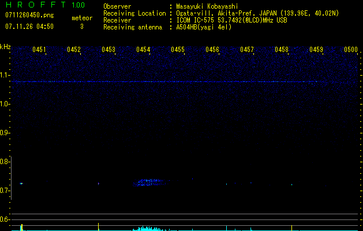Click ICOM IC-575 receiver details
This screenshot has width=363, height=231.
(231, 20)
